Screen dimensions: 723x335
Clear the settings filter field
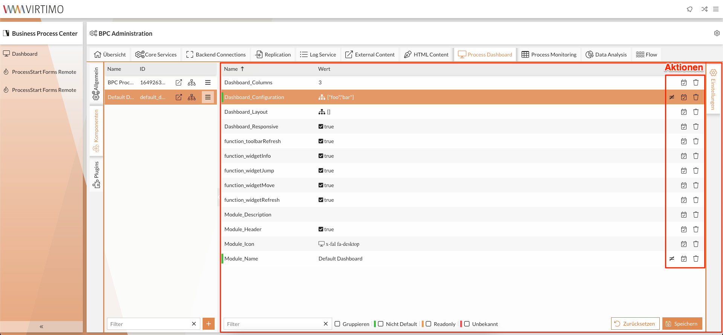pos(326,324)
